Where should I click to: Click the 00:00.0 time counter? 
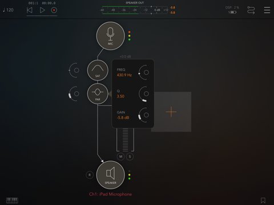click(49, 3)
